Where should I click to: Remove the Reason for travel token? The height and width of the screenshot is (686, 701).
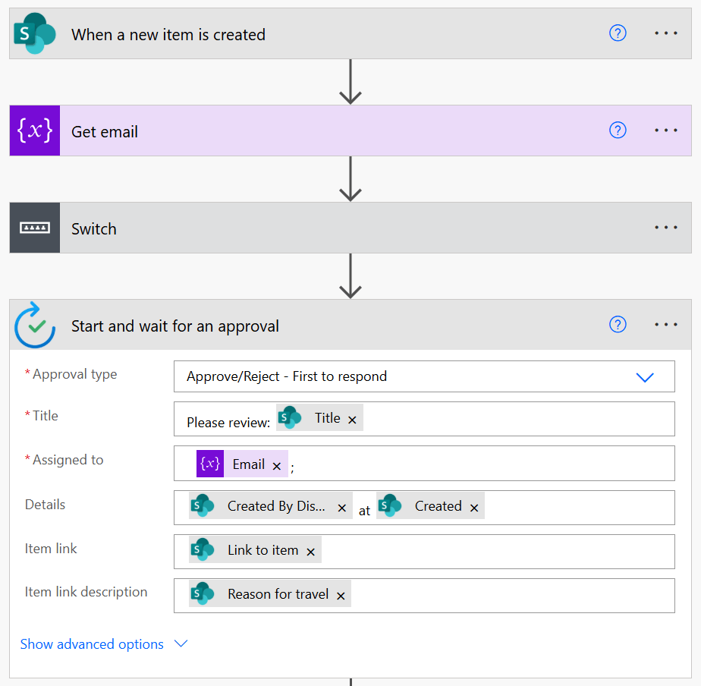[x=341, y=596]
